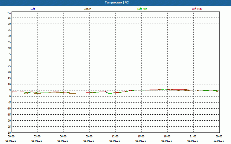The height and width of the screenshot is (144, 231).
Task: Select the 20 y-axis value
Action: (x=9, y=72)
